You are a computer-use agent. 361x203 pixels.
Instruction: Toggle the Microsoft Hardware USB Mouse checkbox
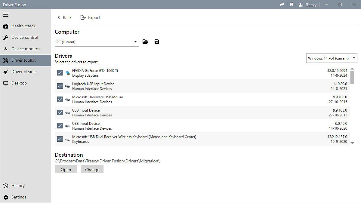coord(60,99)
